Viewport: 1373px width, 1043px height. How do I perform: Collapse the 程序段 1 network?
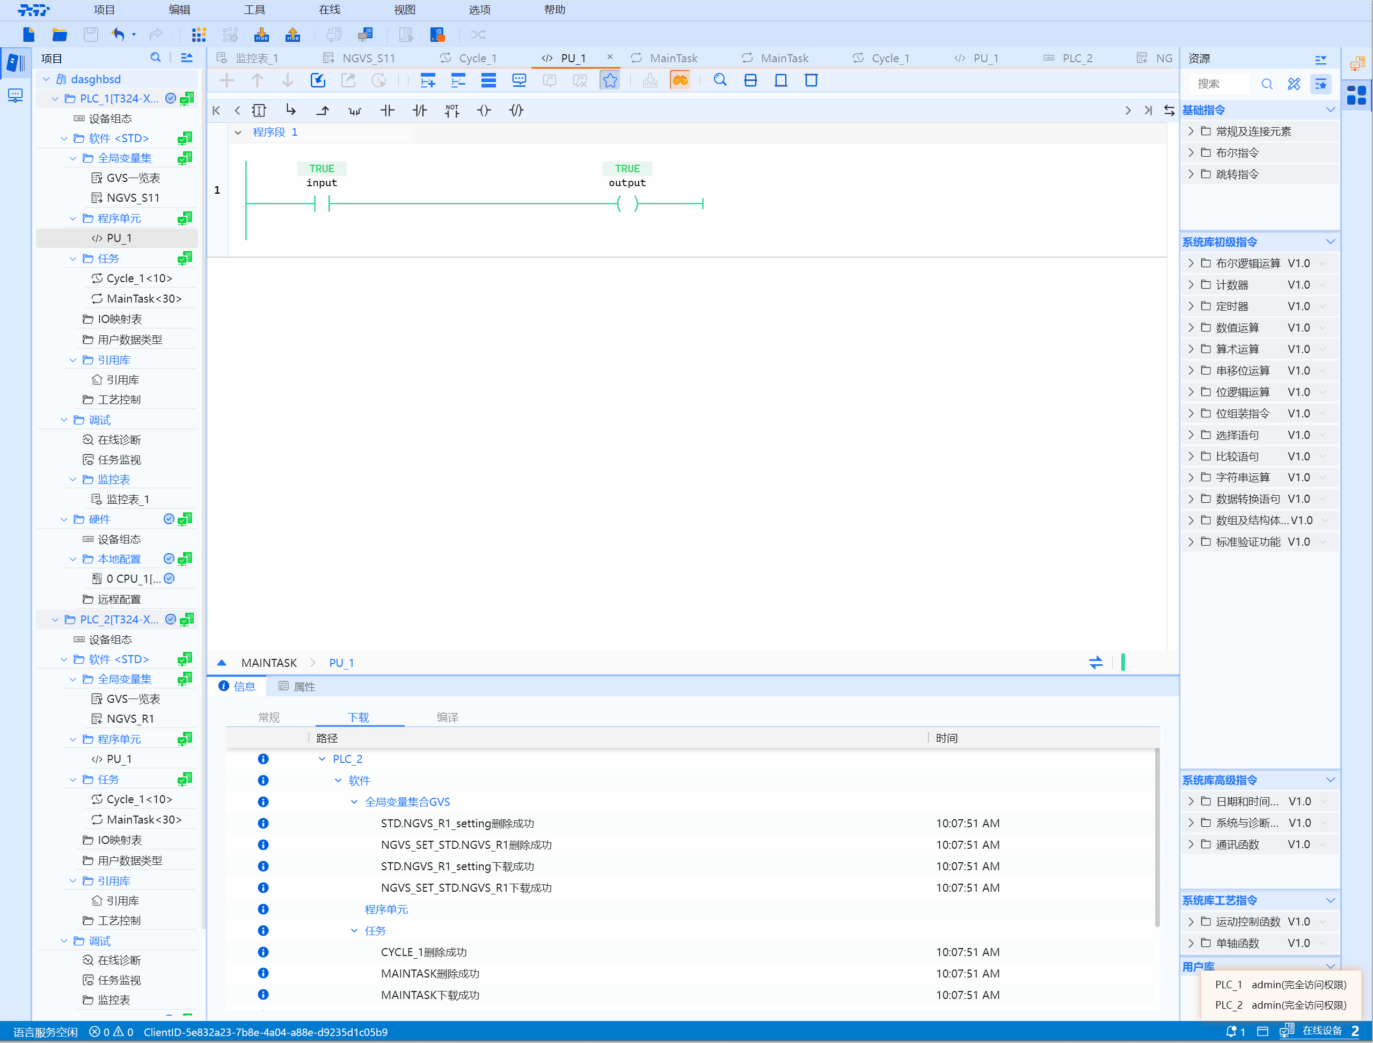[238, 132]
